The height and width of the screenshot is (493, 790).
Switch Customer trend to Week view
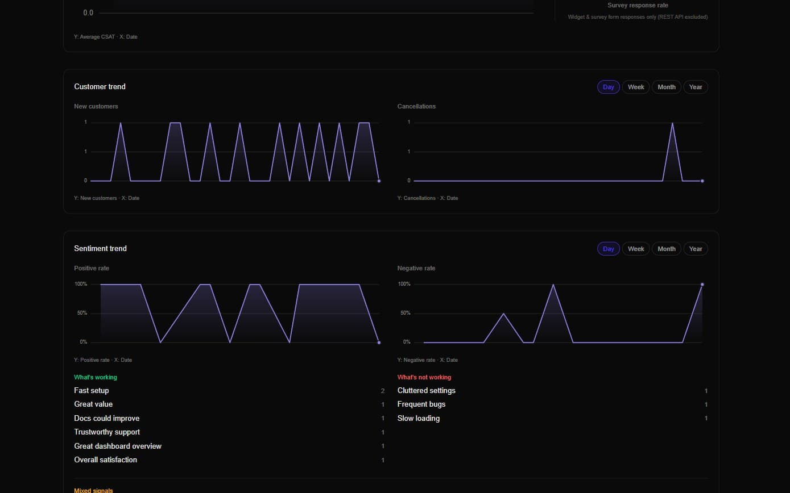[636, 87]
